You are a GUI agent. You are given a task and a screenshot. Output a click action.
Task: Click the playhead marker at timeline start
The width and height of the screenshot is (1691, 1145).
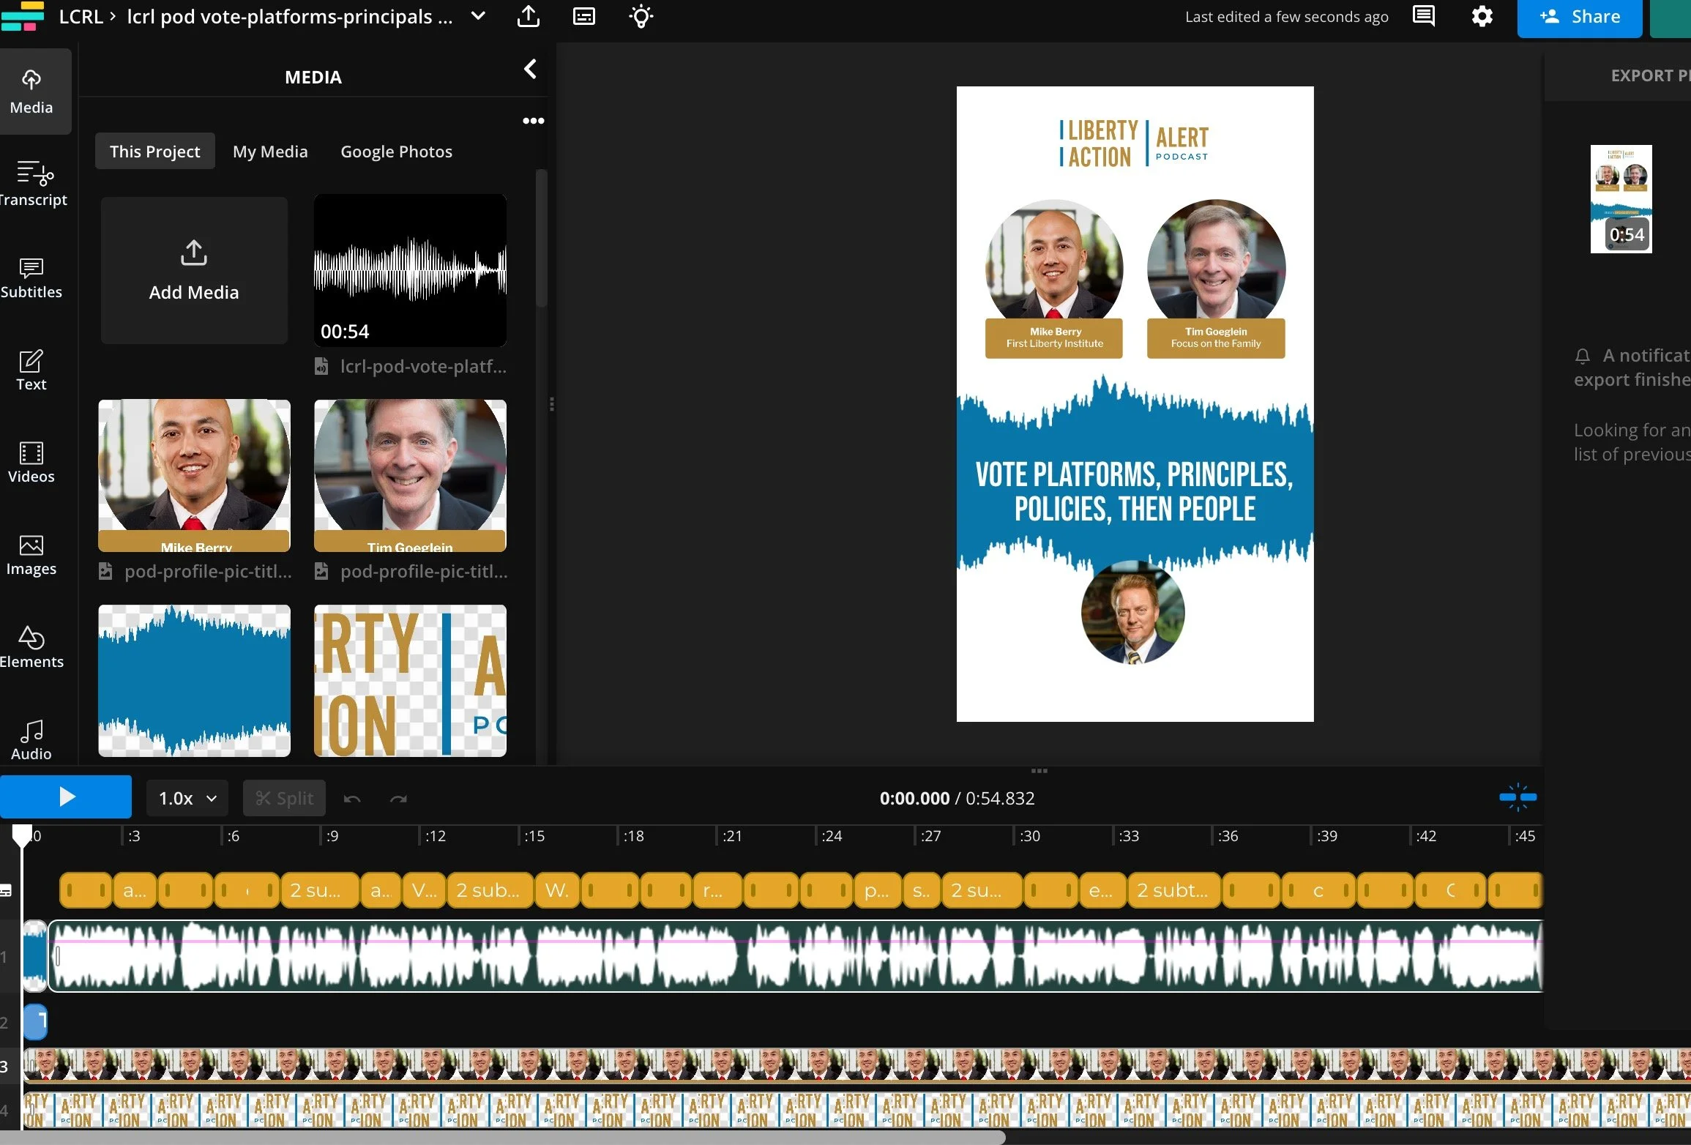click(x=22, y=835)
